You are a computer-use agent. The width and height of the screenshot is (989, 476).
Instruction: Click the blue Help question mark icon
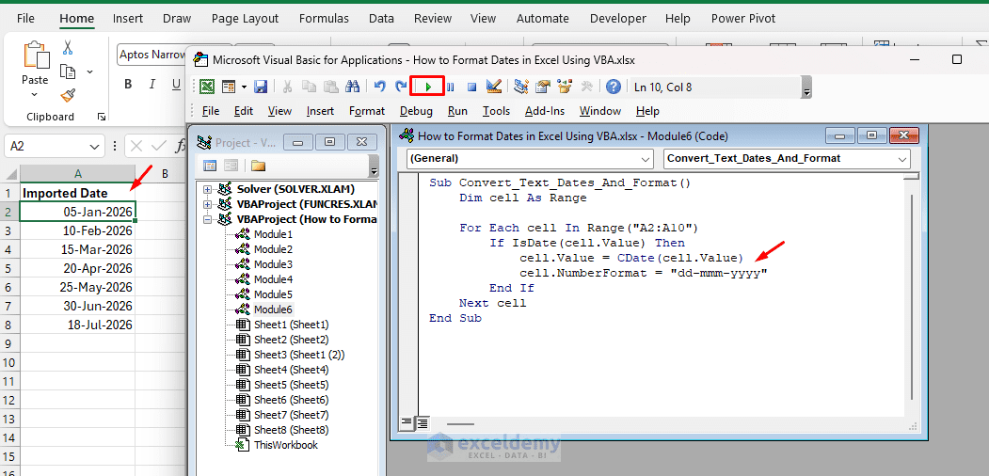tap(614, 87)
